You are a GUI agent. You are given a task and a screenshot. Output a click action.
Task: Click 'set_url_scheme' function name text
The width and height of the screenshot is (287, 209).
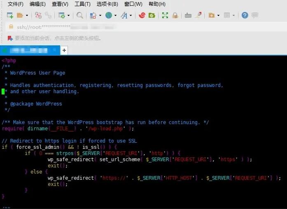click(120, 160)
